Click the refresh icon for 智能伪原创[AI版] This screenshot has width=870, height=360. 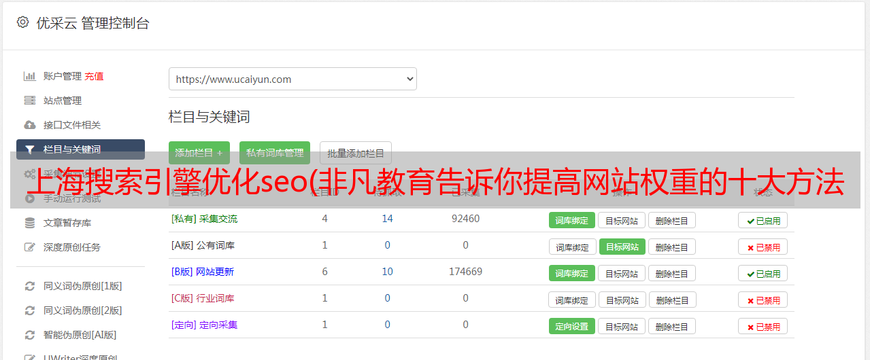click(x=29, y=335)
